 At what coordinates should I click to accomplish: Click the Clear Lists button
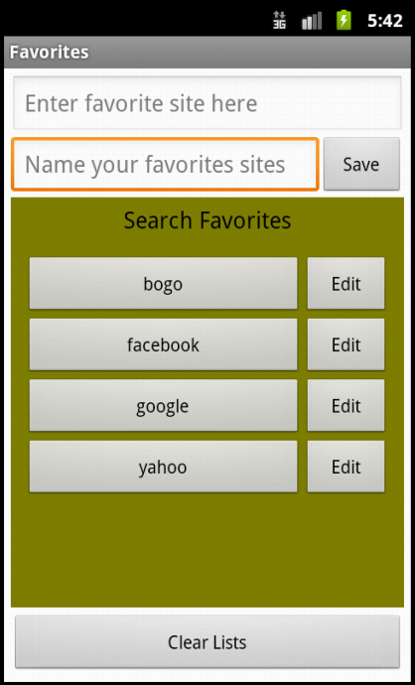(207, 641)
